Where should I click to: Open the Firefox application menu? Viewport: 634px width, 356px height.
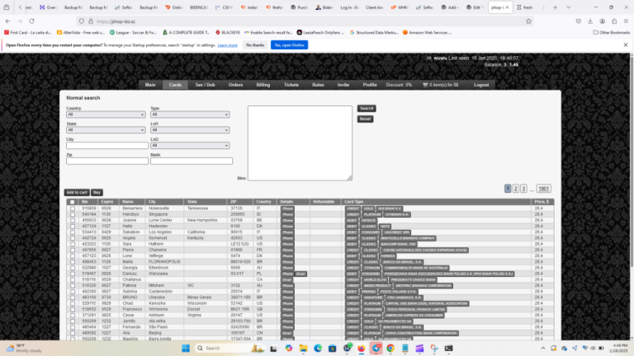[626, 21]
